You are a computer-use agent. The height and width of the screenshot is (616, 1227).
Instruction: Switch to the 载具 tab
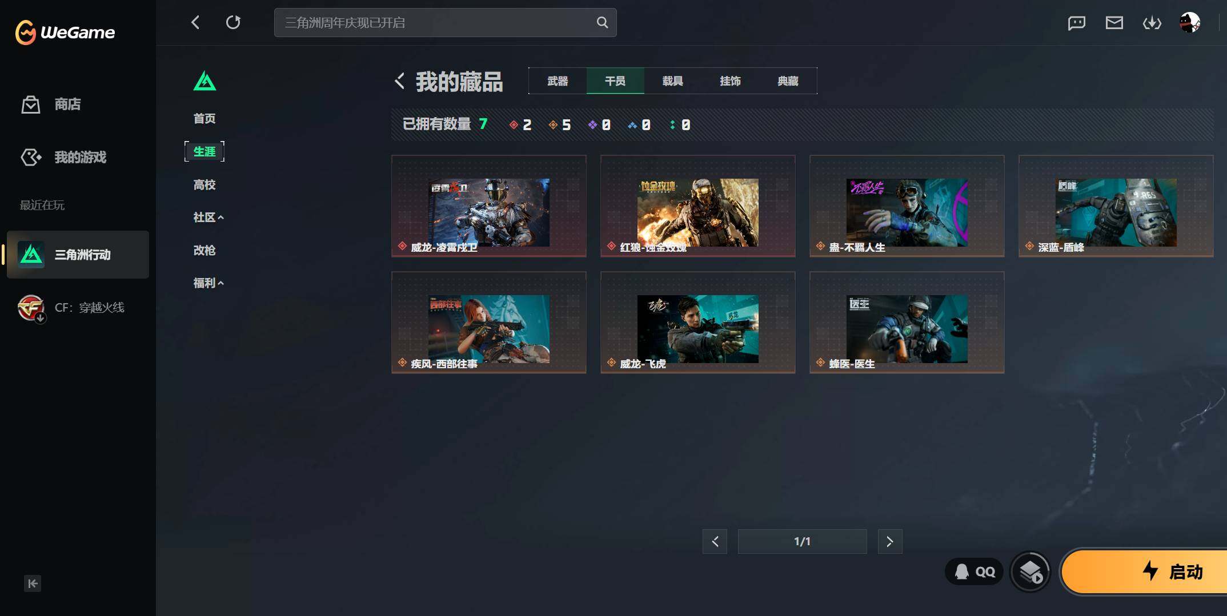pos(673,81)
